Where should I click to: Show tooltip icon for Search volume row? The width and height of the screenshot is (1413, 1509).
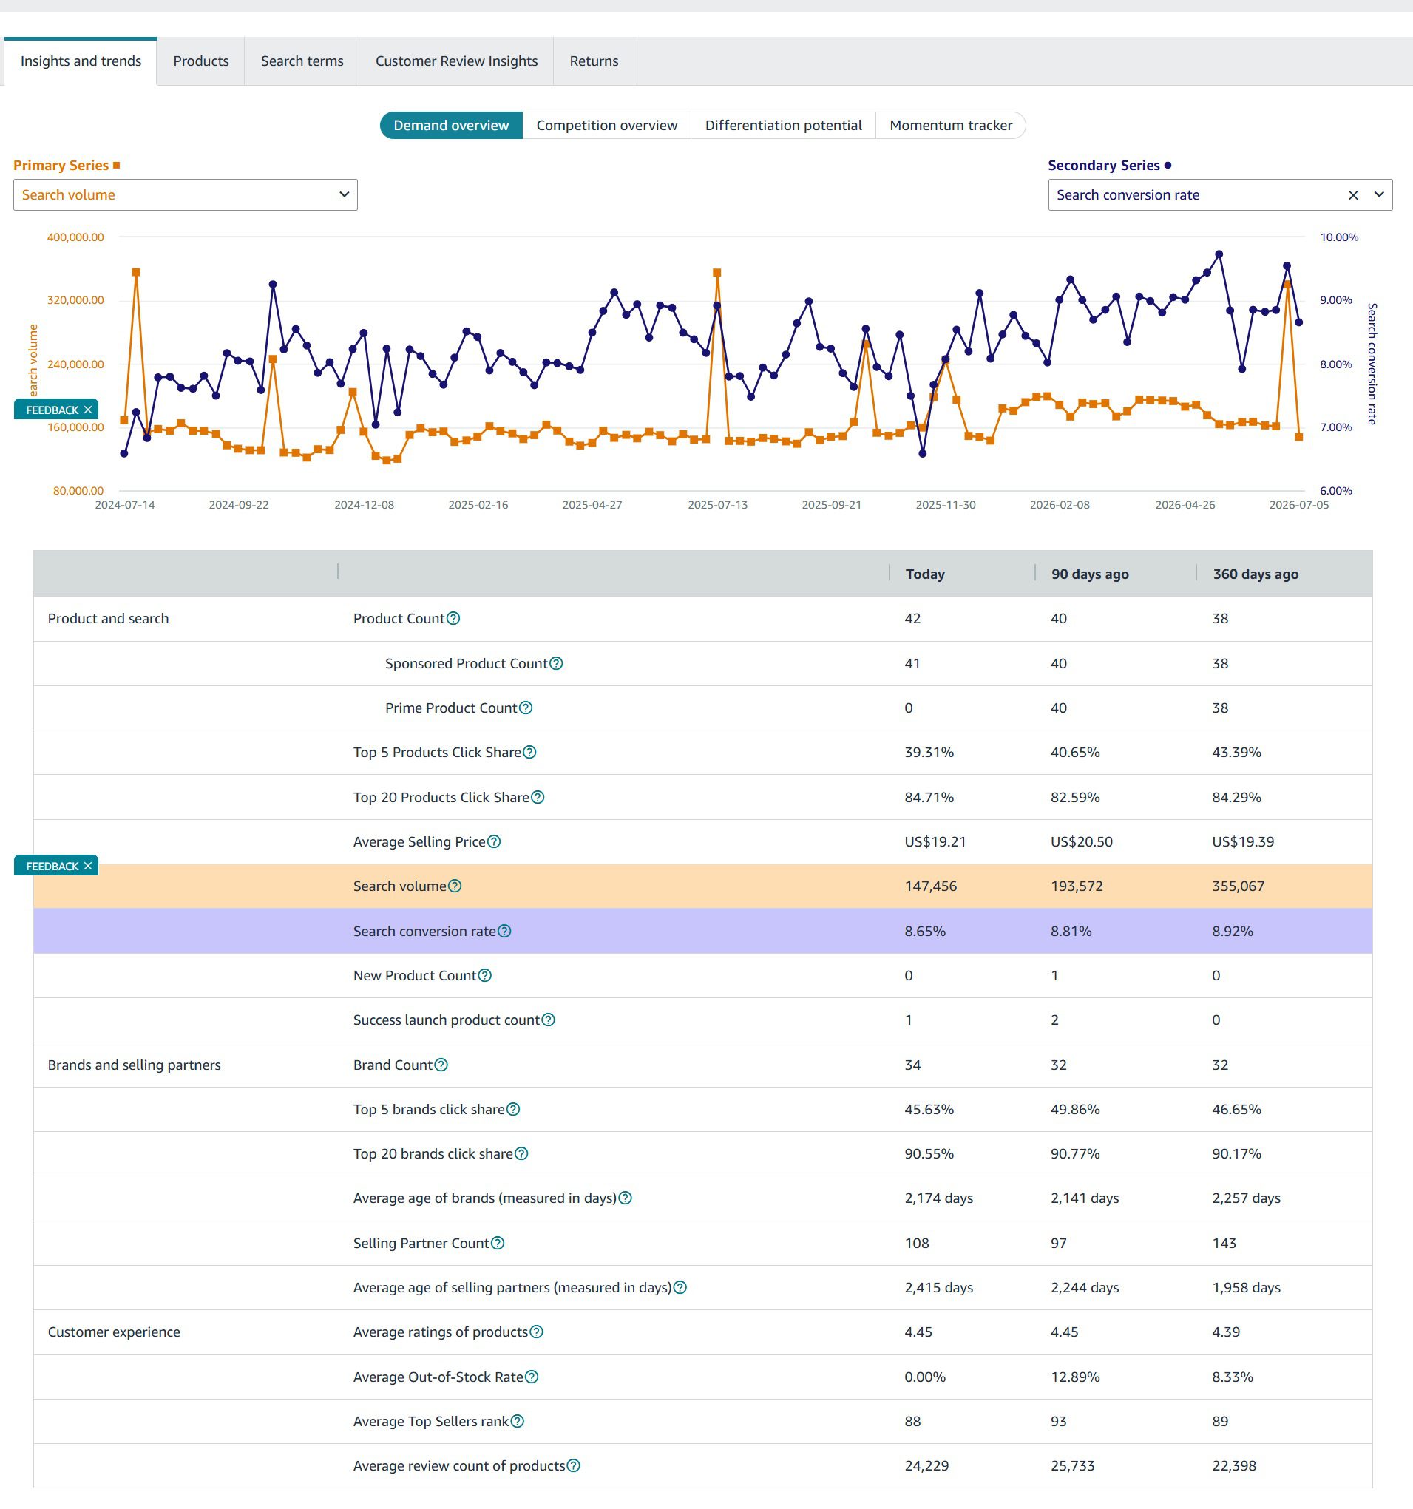(x=455, y=886)
